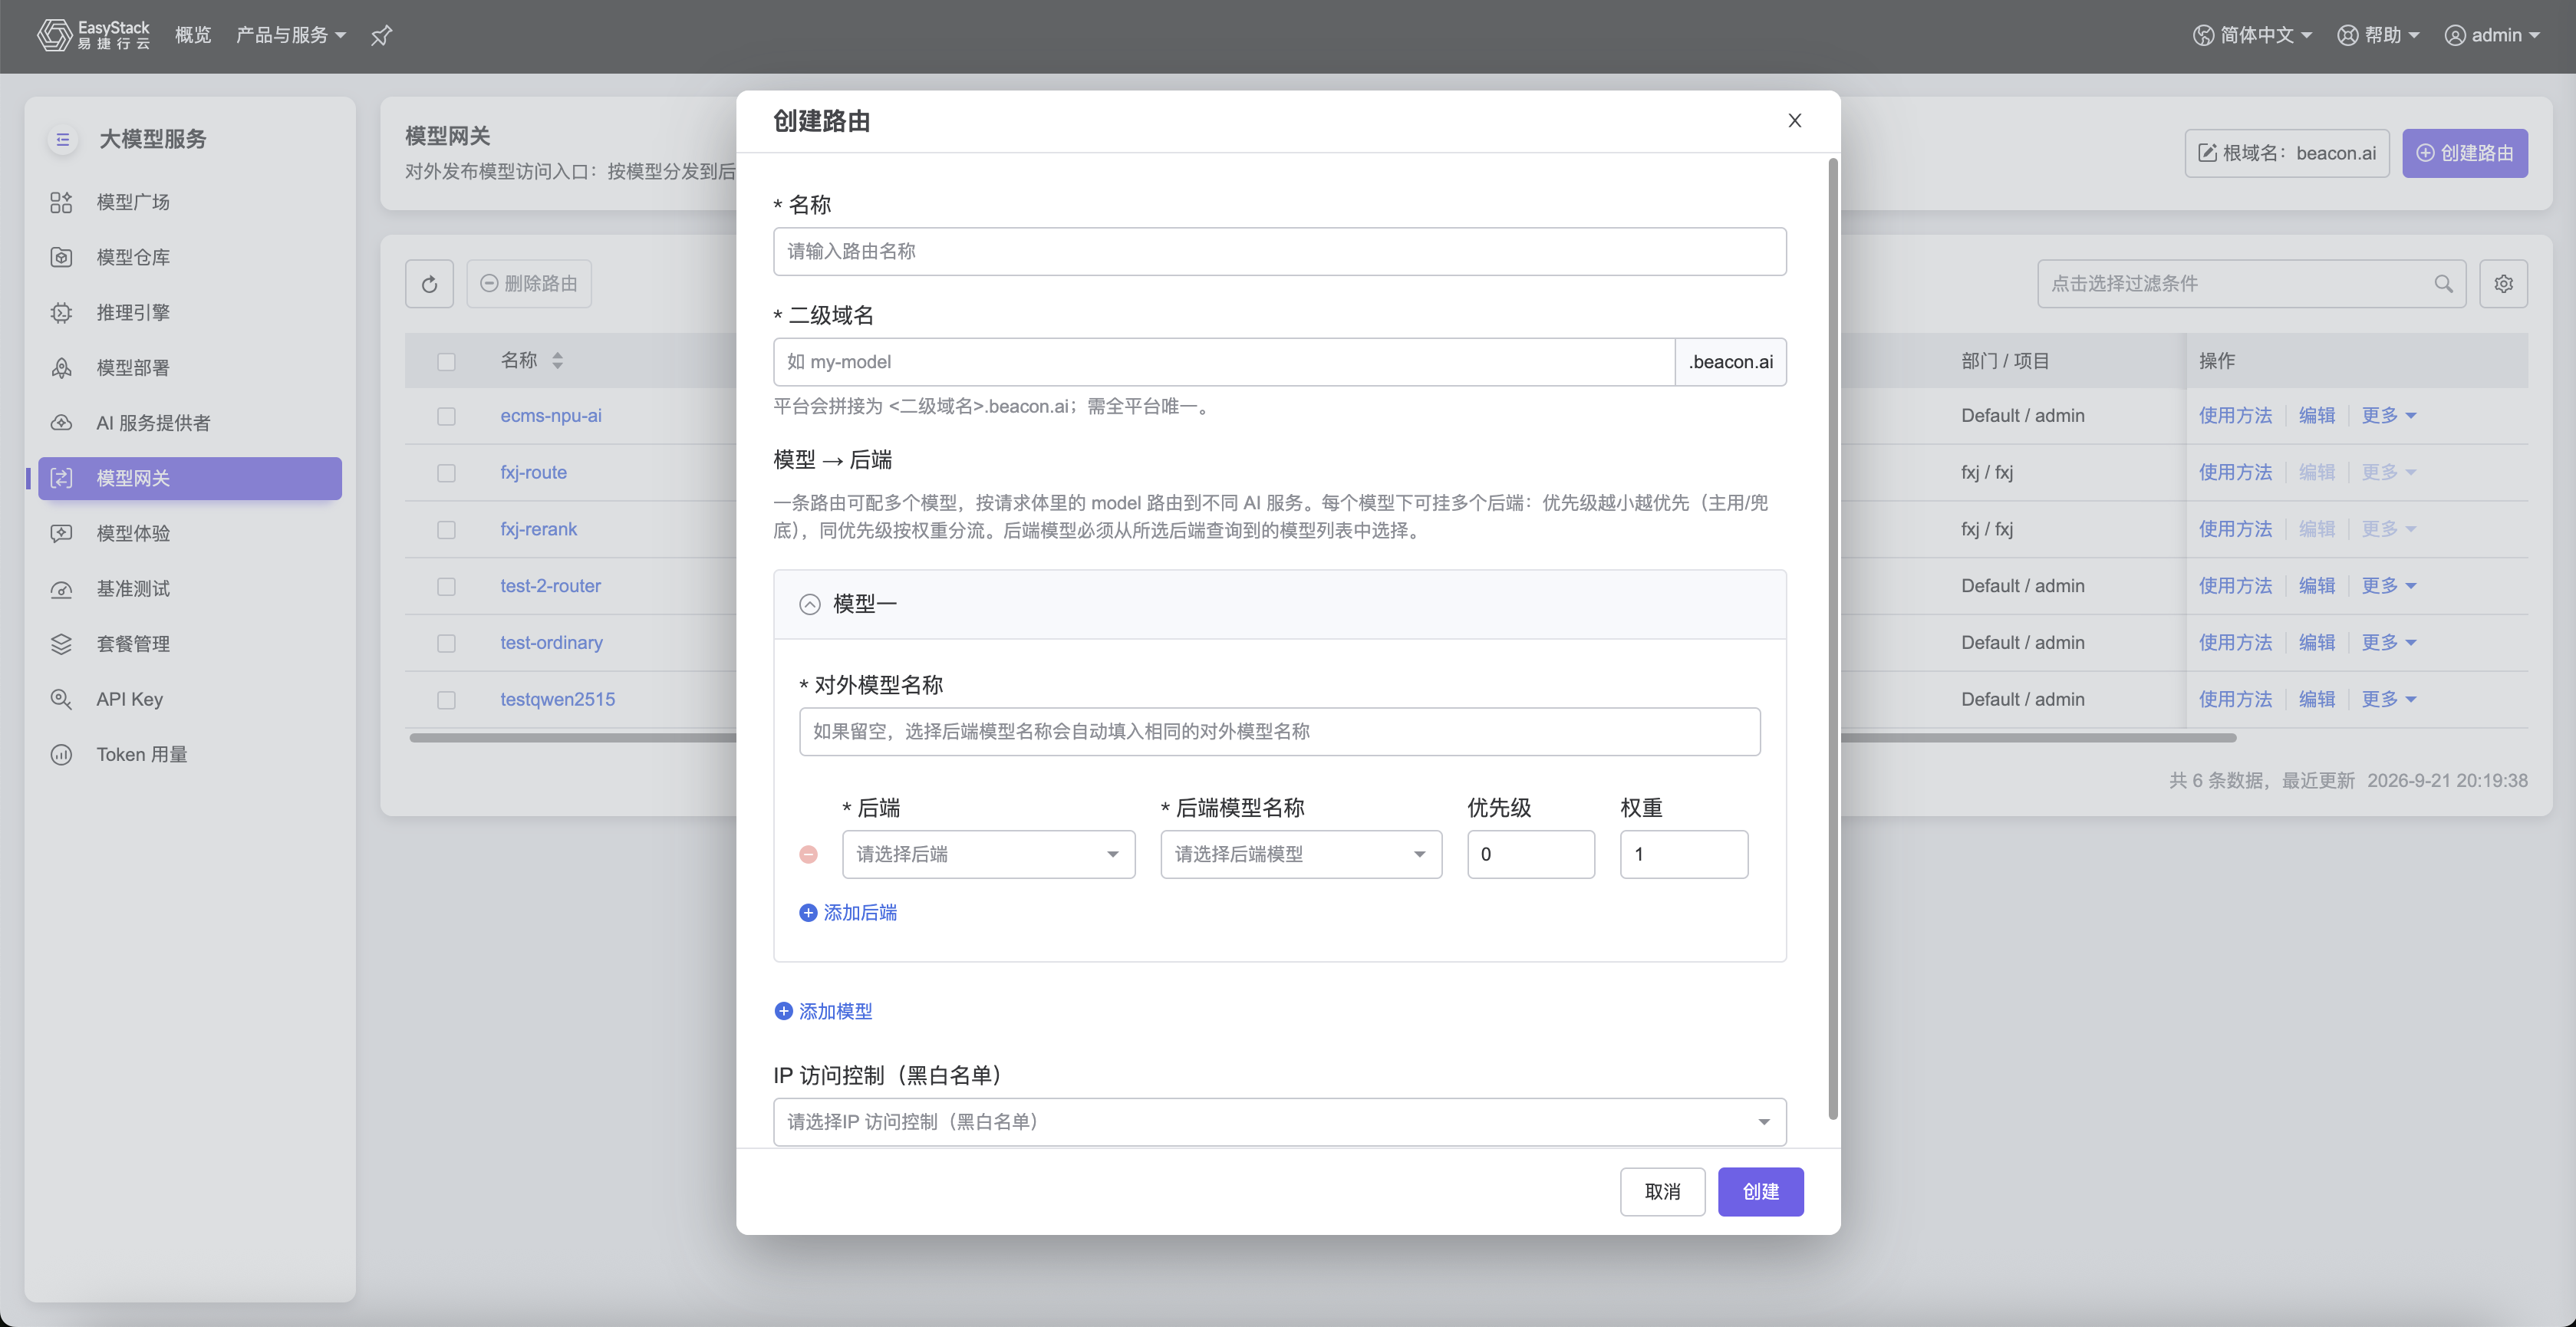Open the table settings gear icon

[2503, 284]
